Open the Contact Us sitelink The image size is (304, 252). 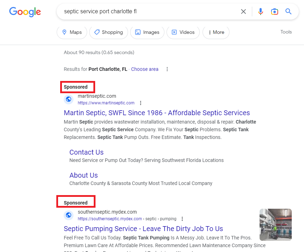[x=86, y=152]
